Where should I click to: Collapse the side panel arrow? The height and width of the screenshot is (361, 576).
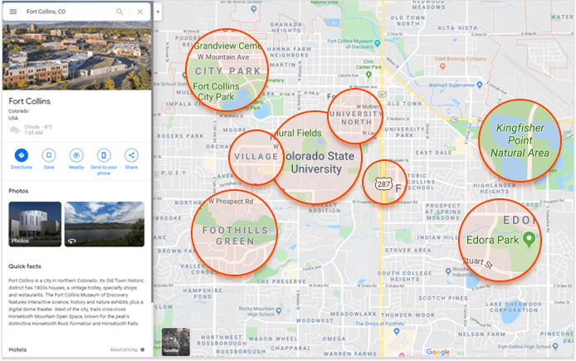pos(158,12)
